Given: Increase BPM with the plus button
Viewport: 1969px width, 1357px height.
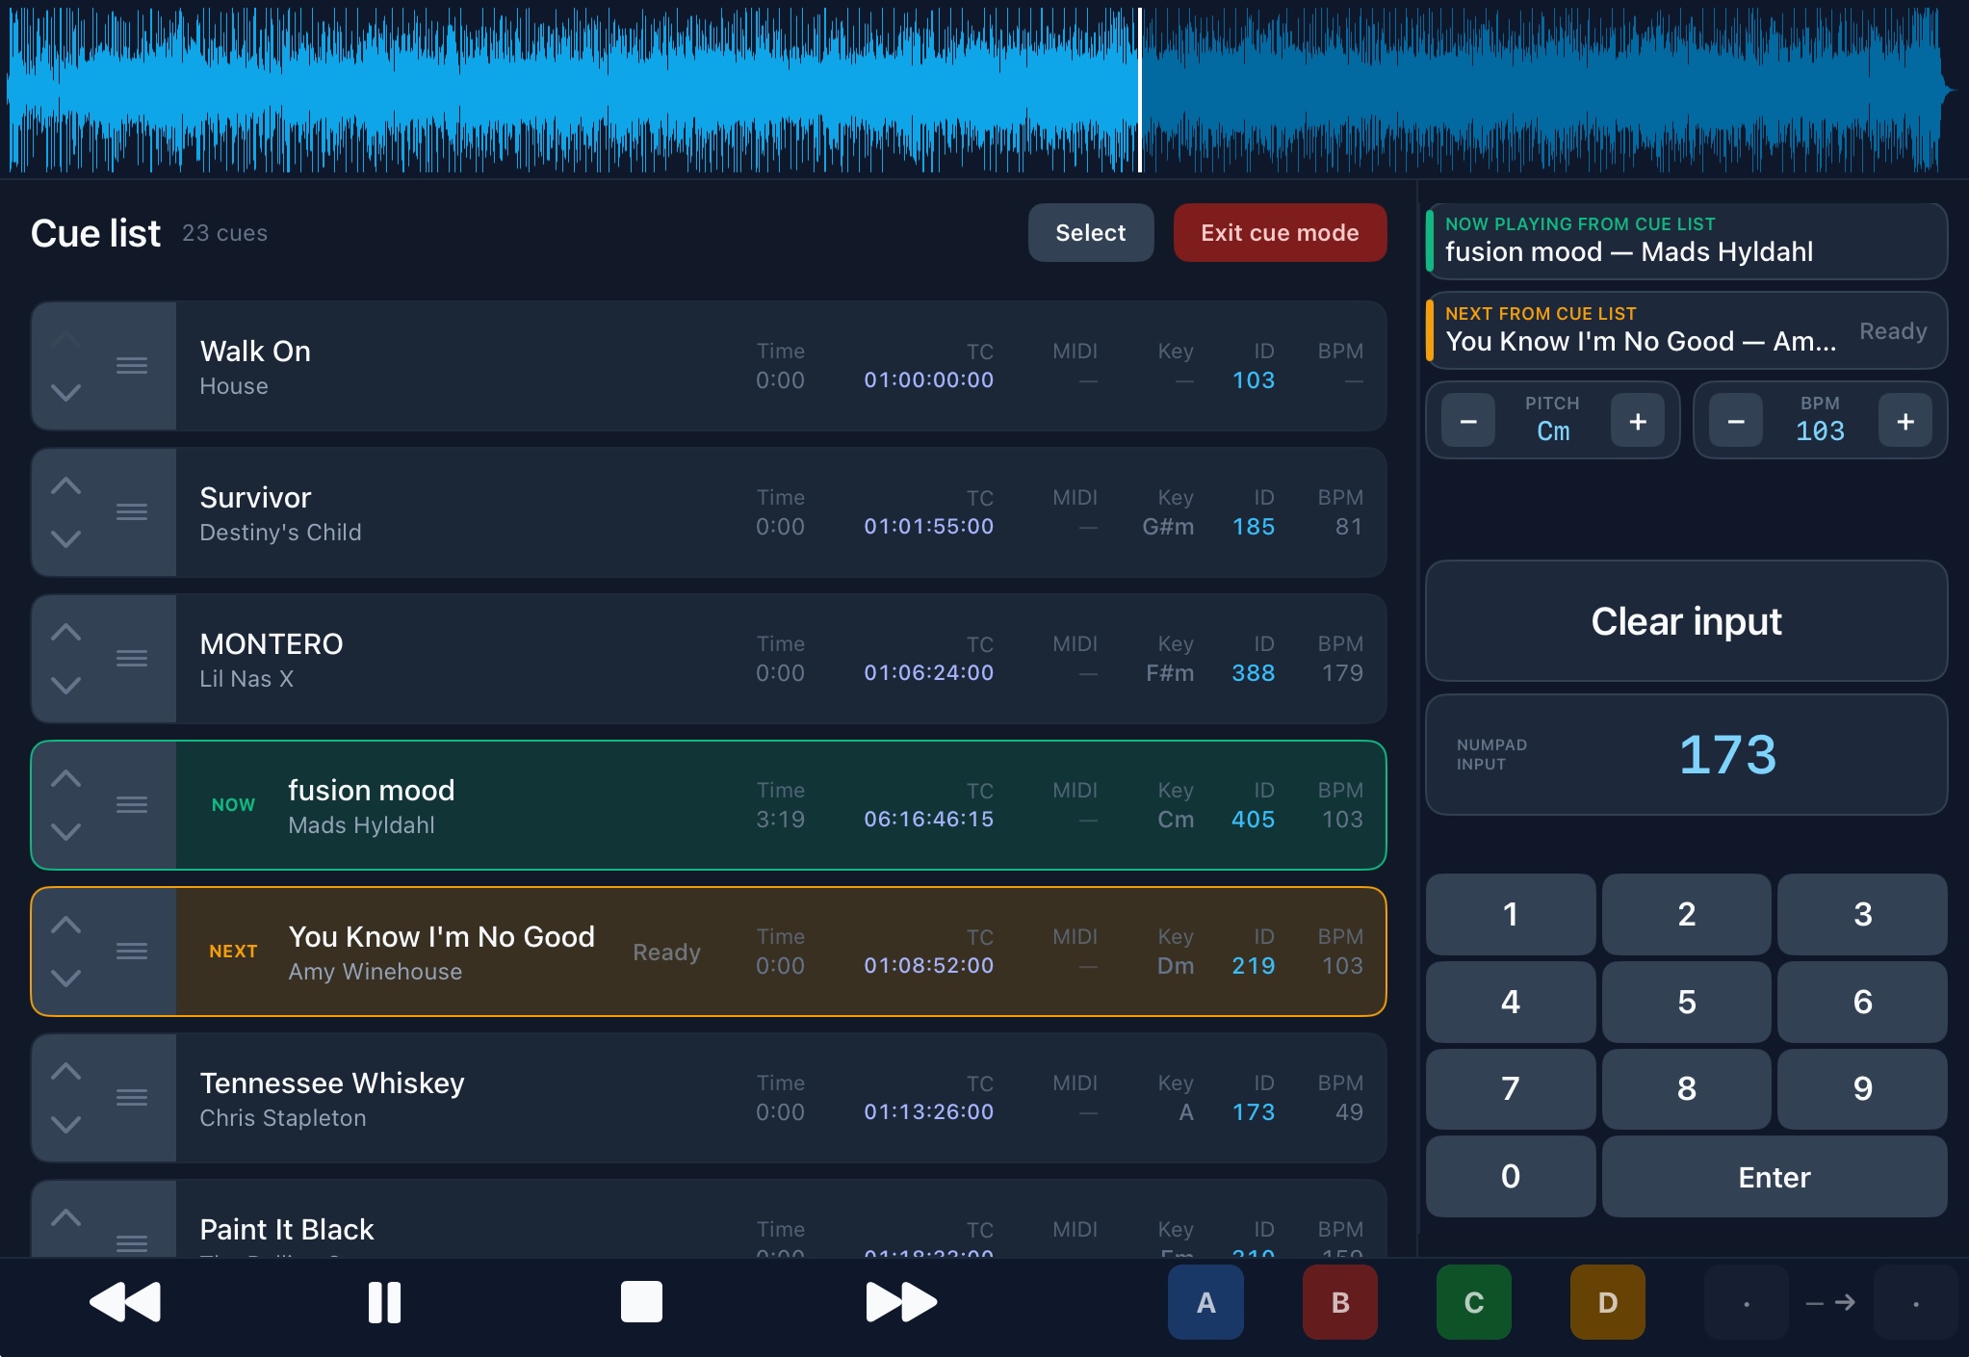Looking at the screenshot, I should coord(1905,421).
